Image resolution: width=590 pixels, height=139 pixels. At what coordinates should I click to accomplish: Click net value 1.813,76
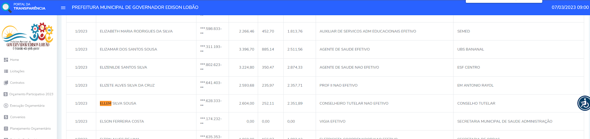295,31
